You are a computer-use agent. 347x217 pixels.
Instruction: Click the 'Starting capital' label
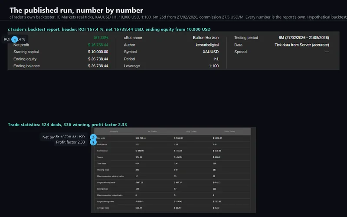pos(26,52)
